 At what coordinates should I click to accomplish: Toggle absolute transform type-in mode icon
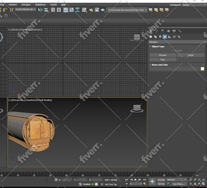pos(56,180)
